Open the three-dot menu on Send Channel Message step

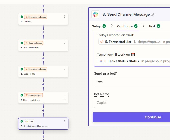coord(65,121)
